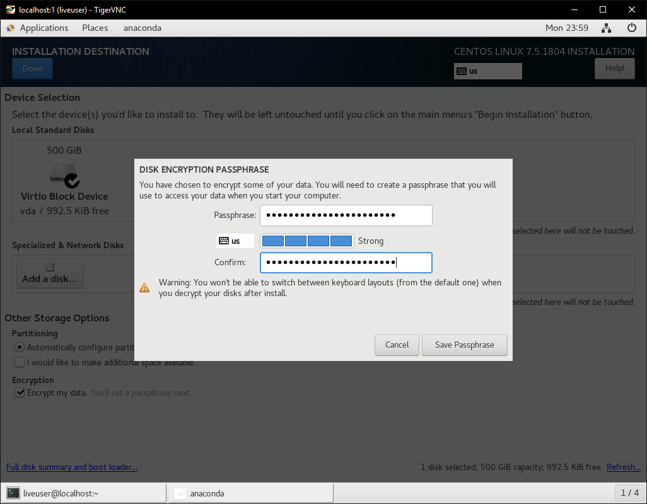Focus the Passphrase input field
The height and width of the screenshot is (504, 647).
346,215
